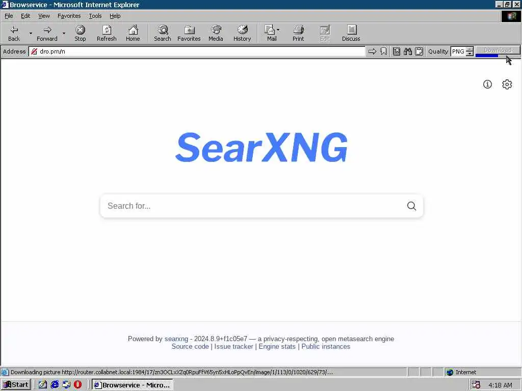Screen dimensions: 522x391
Task: Click the Discuss toolbar button
Action: pyautogui.click(x=351, y=33)
